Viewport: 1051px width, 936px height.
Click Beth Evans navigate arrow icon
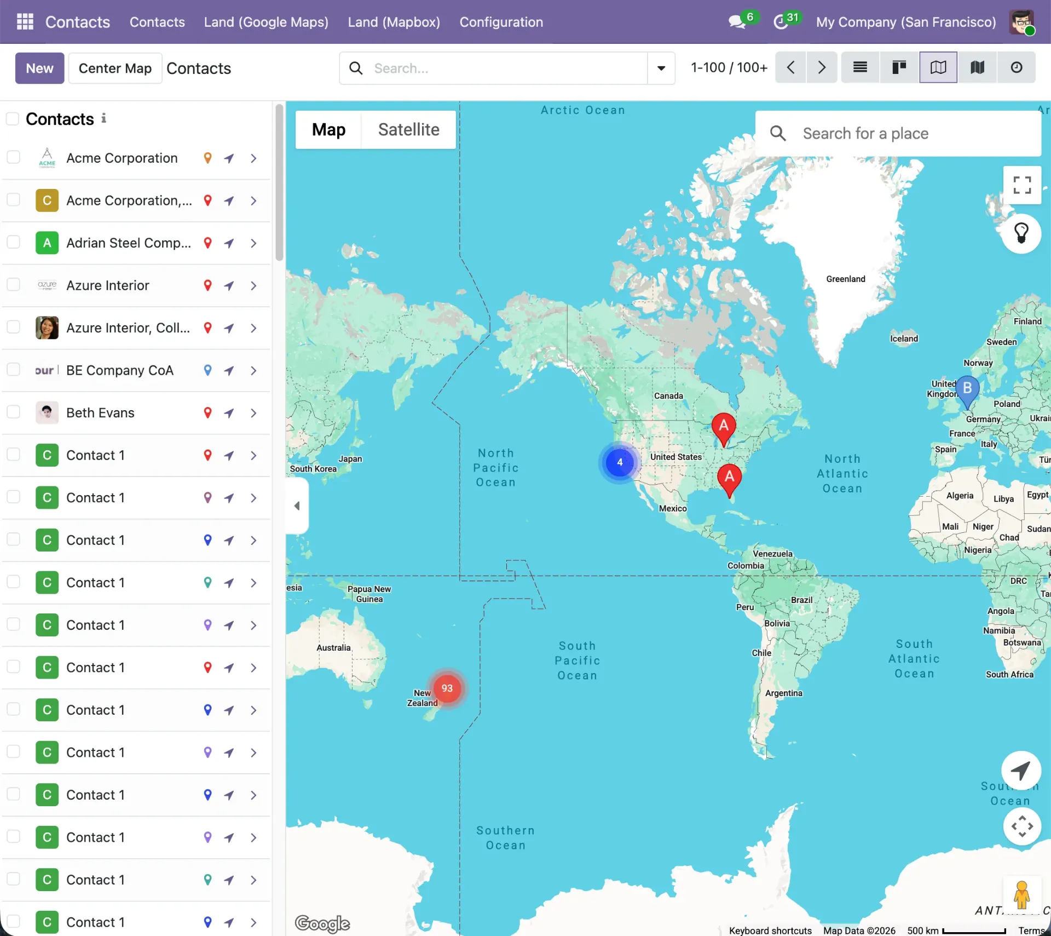point(229,413)
